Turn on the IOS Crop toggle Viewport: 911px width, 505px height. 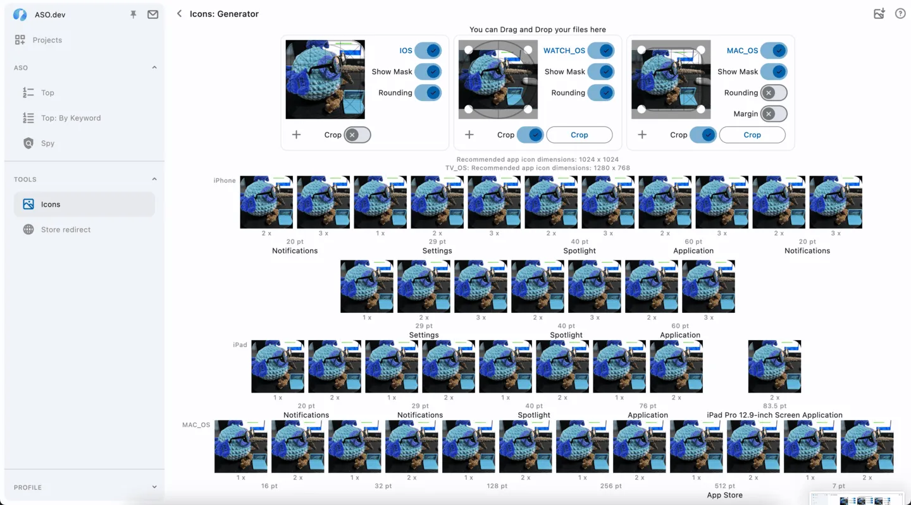pyautogui.click(x=357, y=135)
